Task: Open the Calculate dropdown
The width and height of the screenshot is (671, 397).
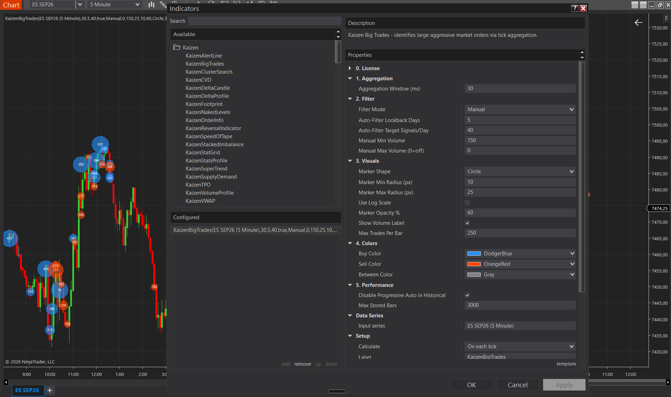Action: 520,346
